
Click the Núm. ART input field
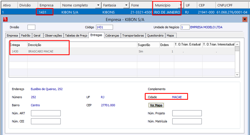point(46,113)
